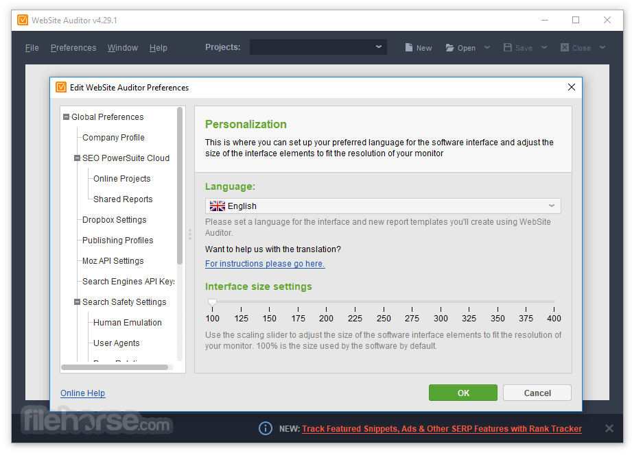
Task: Set interface size slider to 200 mark
Action: (x=326, y=302)
